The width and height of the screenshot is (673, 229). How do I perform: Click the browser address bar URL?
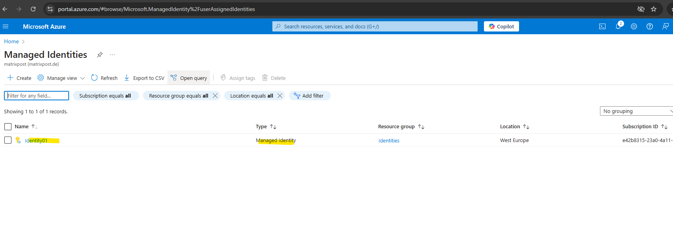[x=156, y=9]
